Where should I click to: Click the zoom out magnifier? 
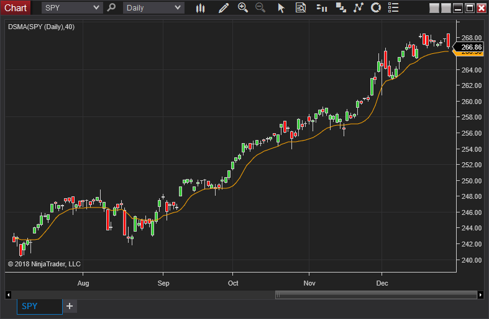(260, 8)
